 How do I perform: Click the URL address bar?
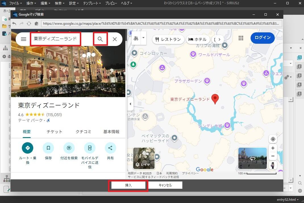click(x=161, y=24)
